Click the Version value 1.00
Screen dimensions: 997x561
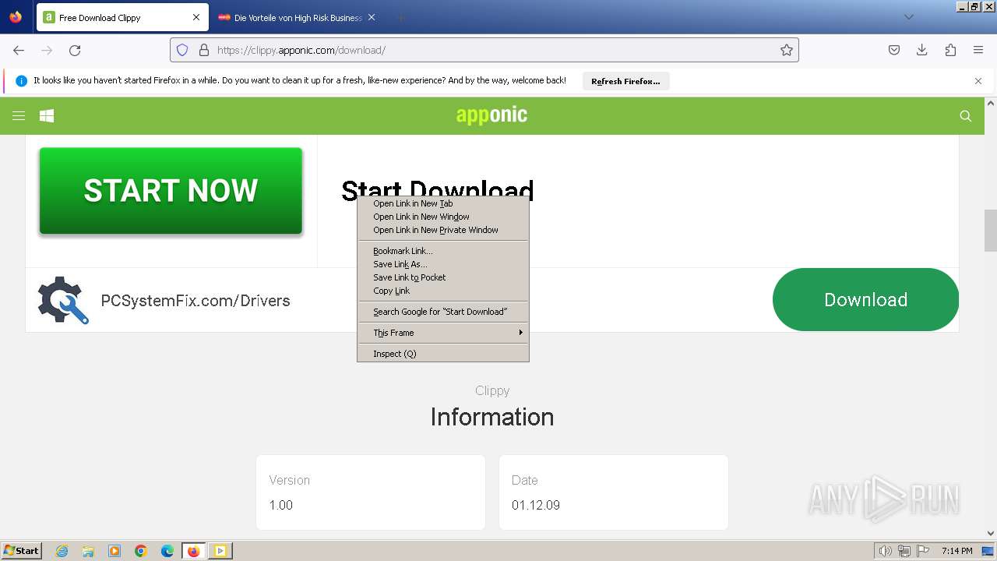coord(281,505)
